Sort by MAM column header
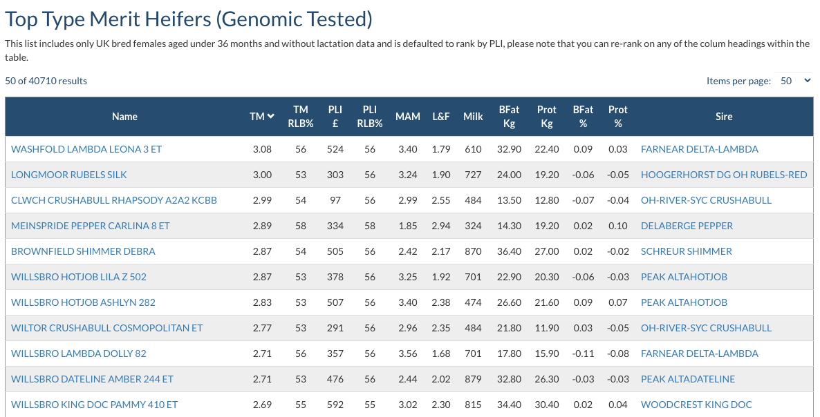This screenshot has height=417, width=820. pos(407,117)
